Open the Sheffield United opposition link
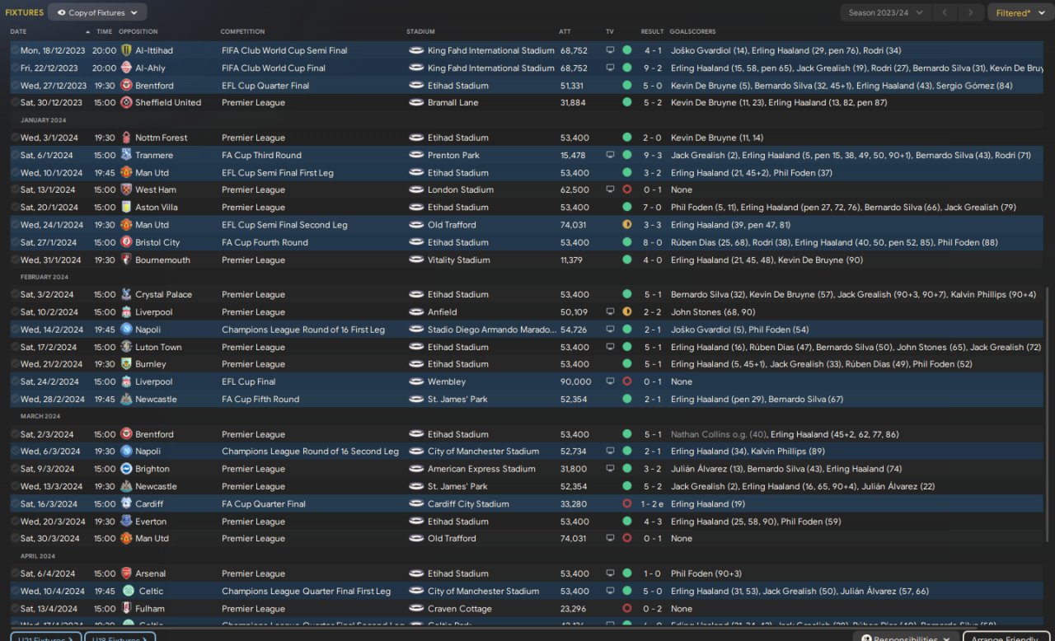The image size is (1055, 641). (x=168, y=103)
